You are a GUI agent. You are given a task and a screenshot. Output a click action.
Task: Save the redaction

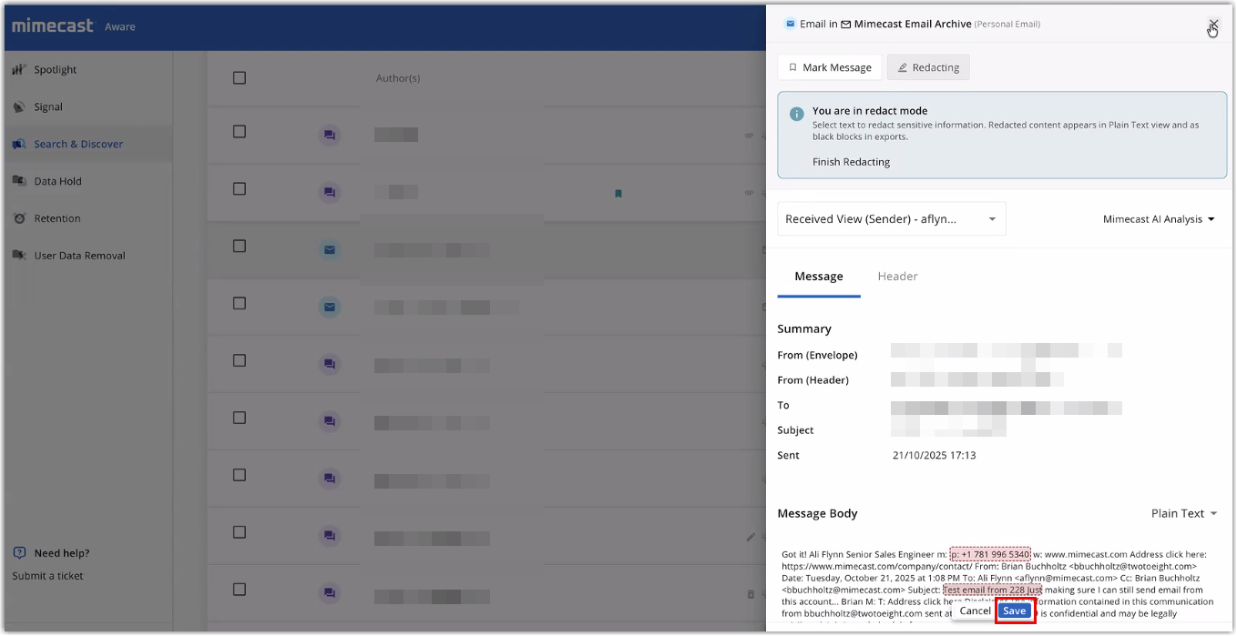point(1015,611)
